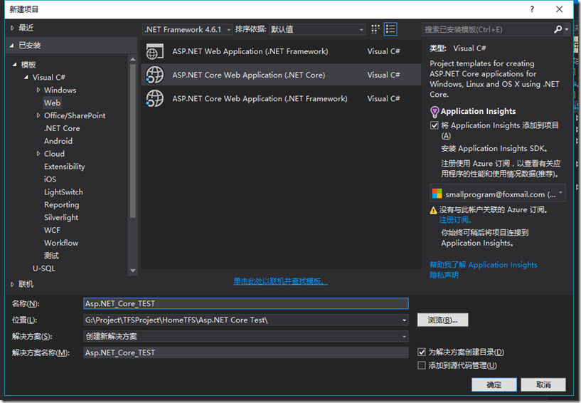Select the Workflow template category

coord(61,243)
